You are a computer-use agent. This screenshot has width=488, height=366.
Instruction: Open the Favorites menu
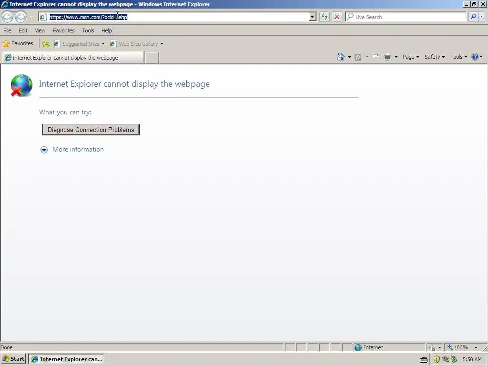[x=64, y=30]
